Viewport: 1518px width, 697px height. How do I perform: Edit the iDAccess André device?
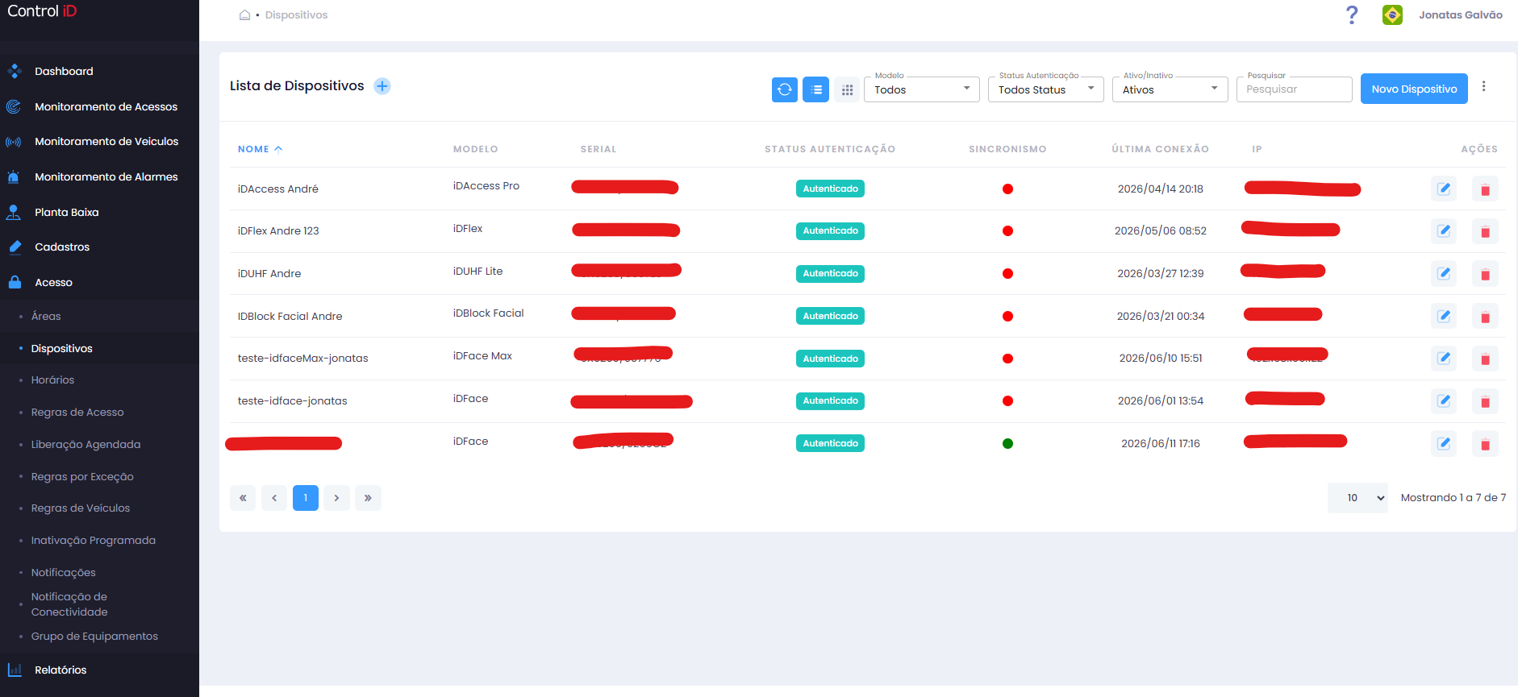(x=1444, y=189)
